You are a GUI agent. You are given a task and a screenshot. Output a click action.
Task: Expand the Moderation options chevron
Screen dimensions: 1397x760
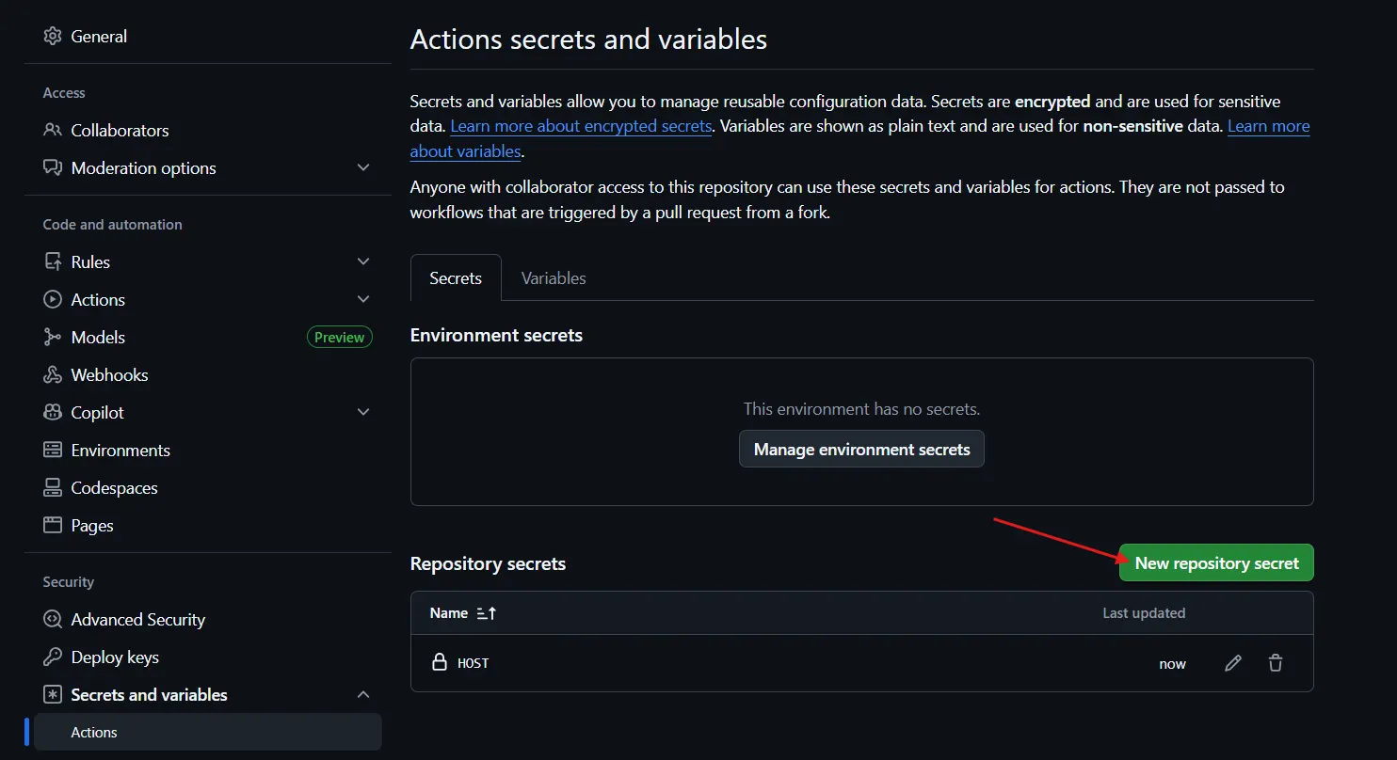[363, 168]
